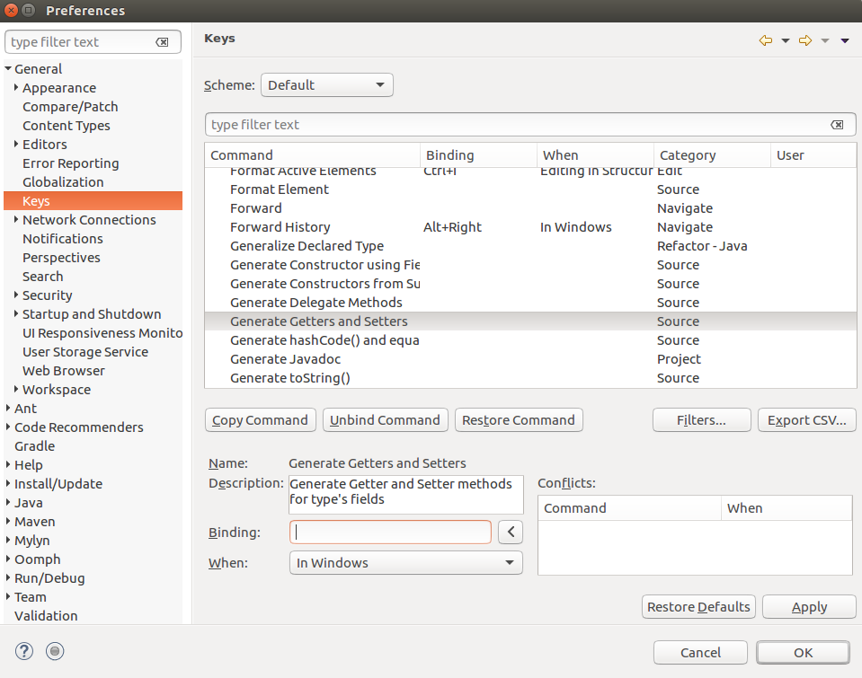This screenshot has height=678, width=862.
Task: Select the Generate toString() command row
Action: point(530,378)
